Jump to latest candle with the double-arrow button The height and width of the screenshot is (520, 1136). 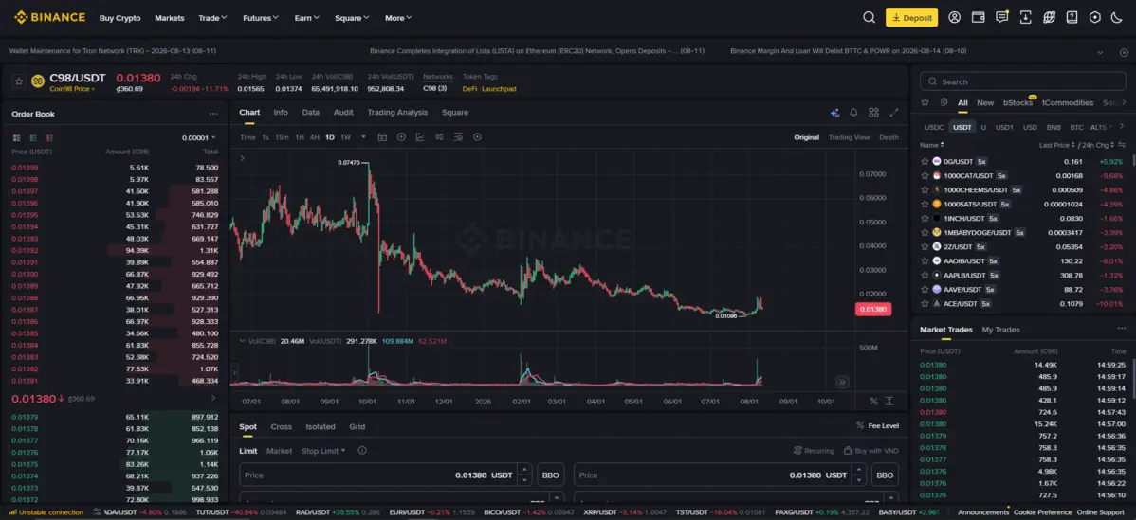(842, 382)
